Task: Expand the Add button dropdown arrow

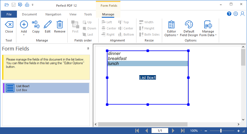Action: click(24, 35)
